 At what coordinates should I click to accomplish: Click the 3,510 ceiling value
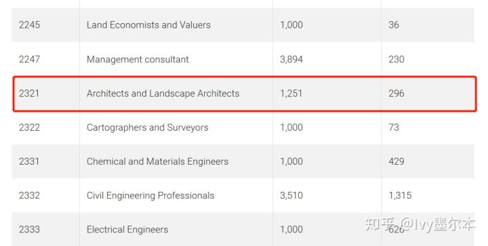pyautogui.click(x=291, y=195)
